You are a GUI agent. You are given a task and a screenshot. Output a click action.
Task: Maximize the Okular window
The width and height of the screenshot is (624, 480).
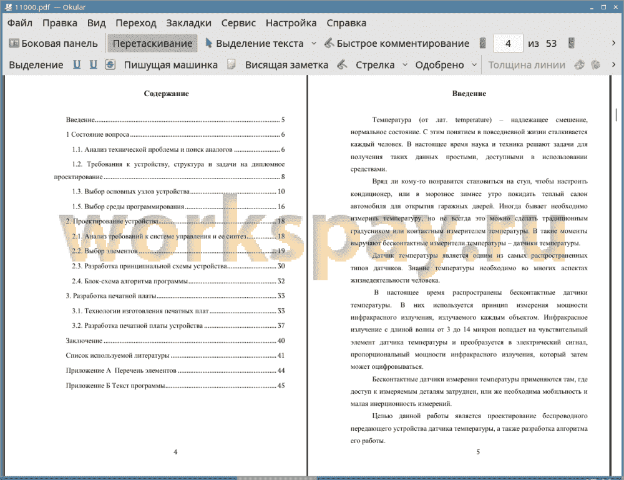(x=603, y=7)
